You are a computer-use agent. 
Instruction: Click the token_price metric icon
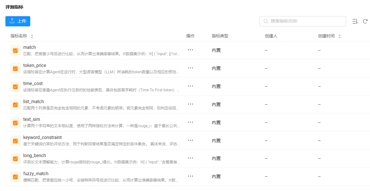tap(15, 69)
